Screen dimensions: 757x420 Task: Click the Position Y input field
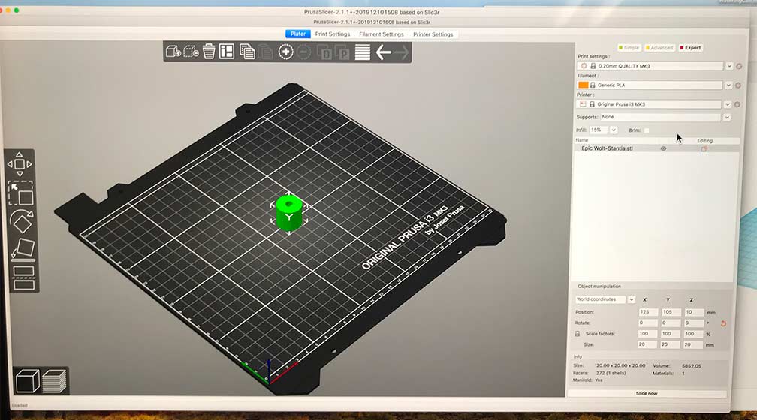click(671, 312)
